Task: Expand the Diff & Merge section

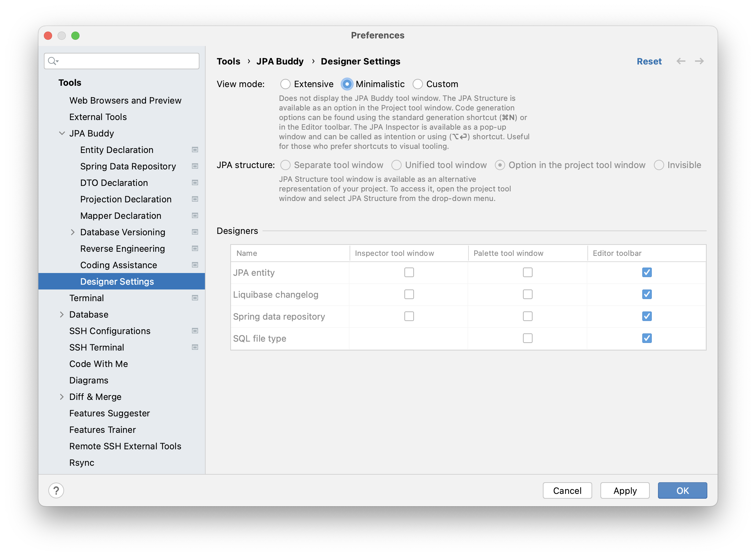Action: (62, 397)
